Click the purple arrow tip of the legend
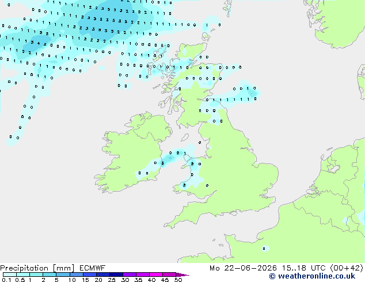The width and height of the screenshot is (365, 282). pos(182,275)
